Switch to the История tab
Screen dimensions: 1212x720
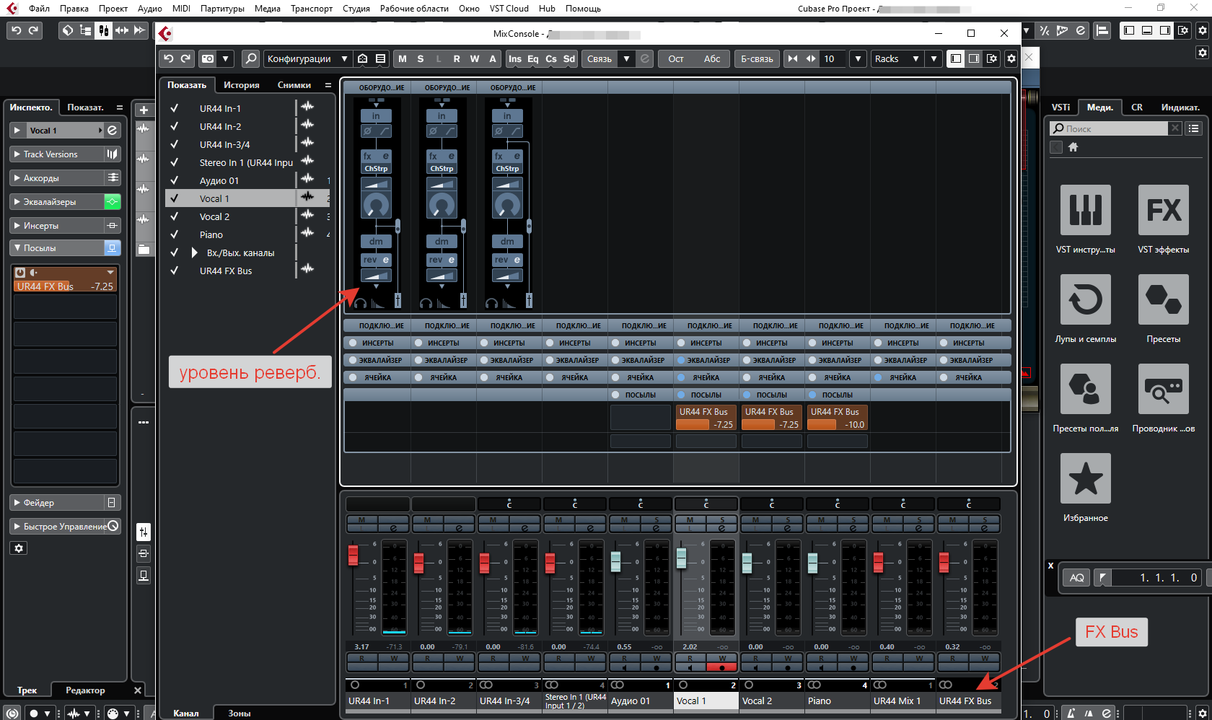pos(241,85)
